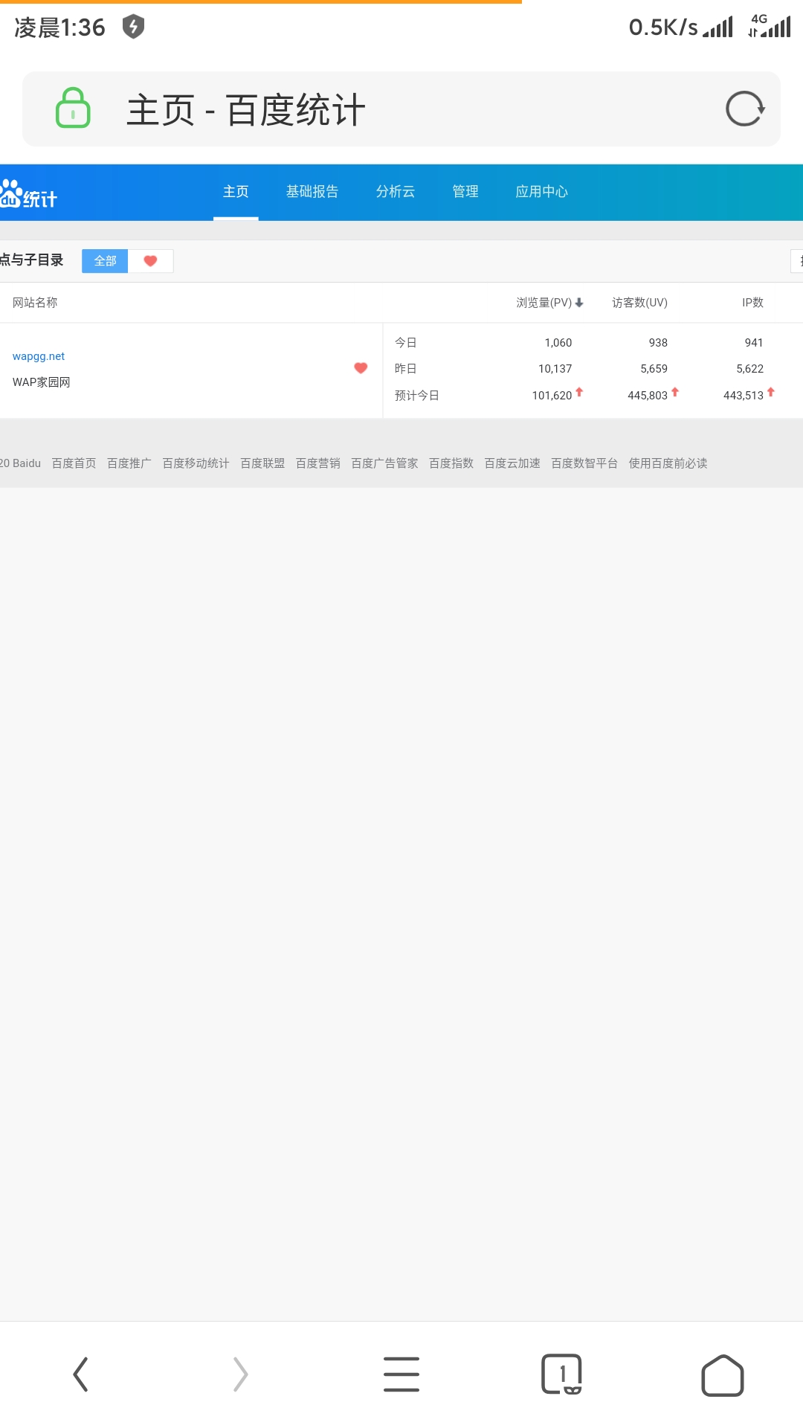This screenshot has height=1428, width=803.
Task: Open 百度首页 footer link
Action: 74,463
